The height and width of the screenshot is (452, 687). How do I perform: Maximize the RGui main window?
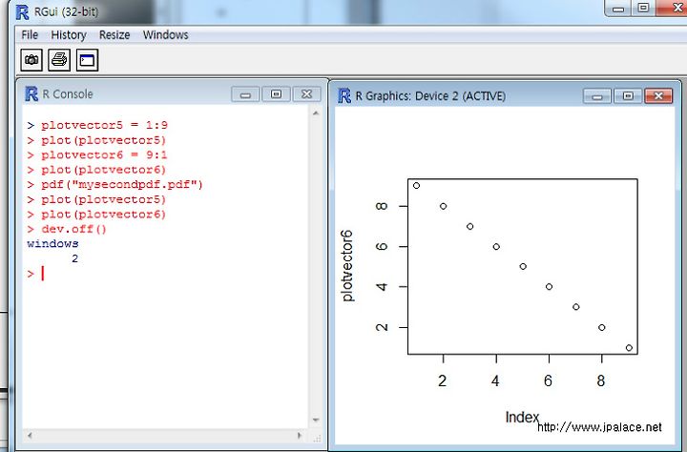click(643, 8)
